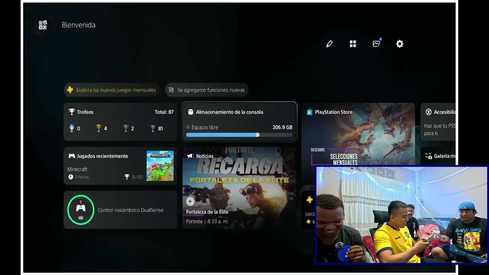Select the gold trophy icon showing 4
Viewport: 489px width, 275px height.
pos(99,128)
